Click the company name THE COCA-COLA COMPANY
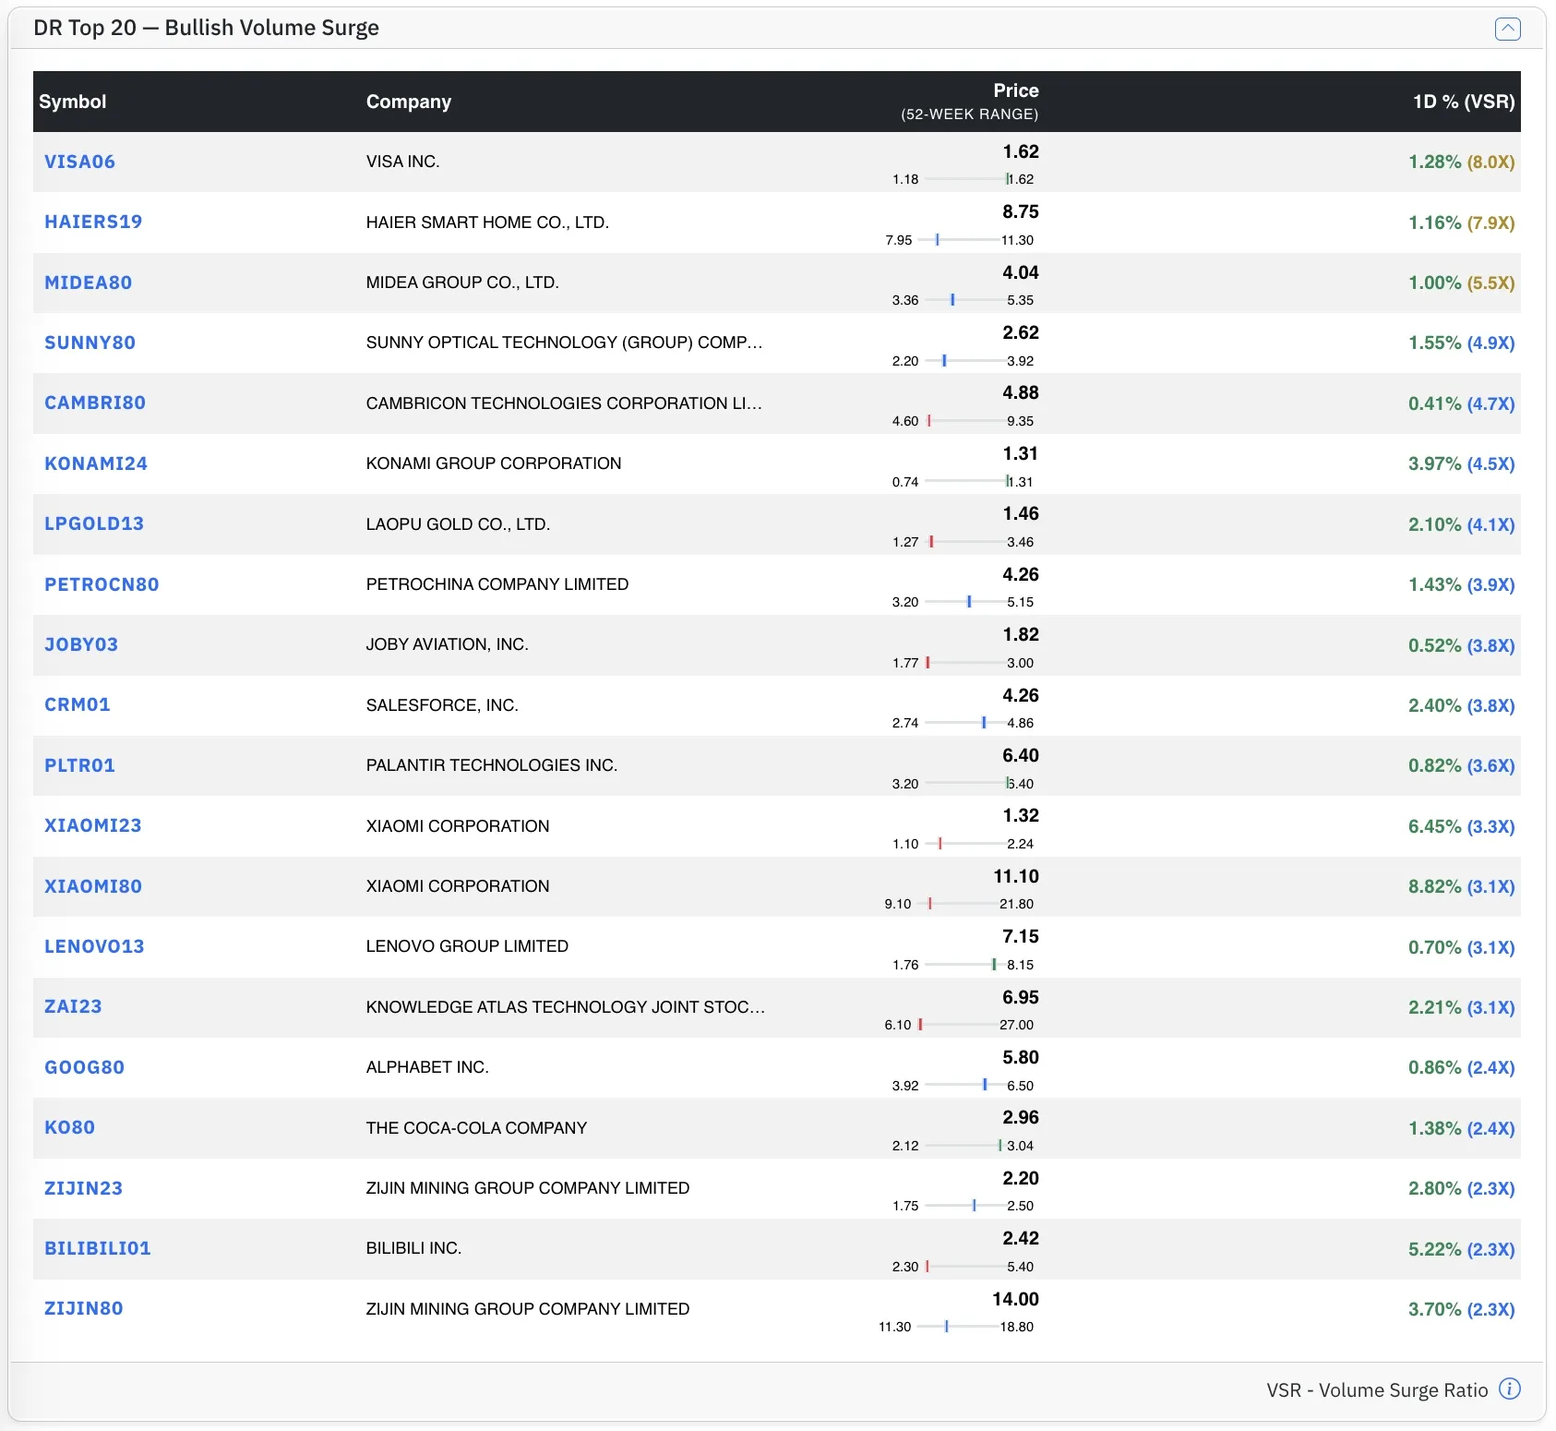The width and height of the screenshot is (1556, 1431). click(476, 1128)
